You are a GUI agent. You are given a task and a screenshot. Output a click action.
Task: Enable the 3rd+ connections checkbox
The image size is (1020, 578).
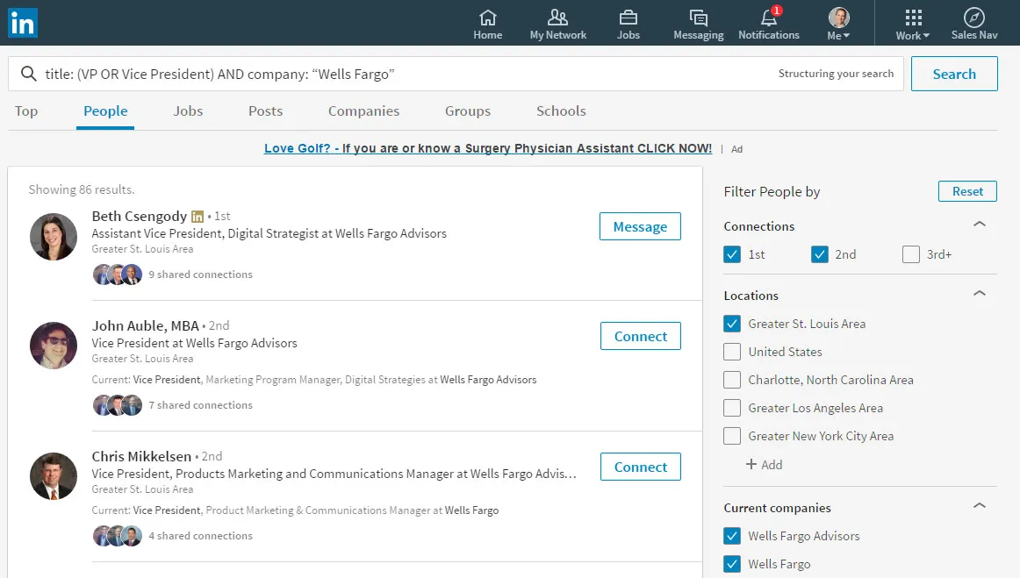[911, 254]
